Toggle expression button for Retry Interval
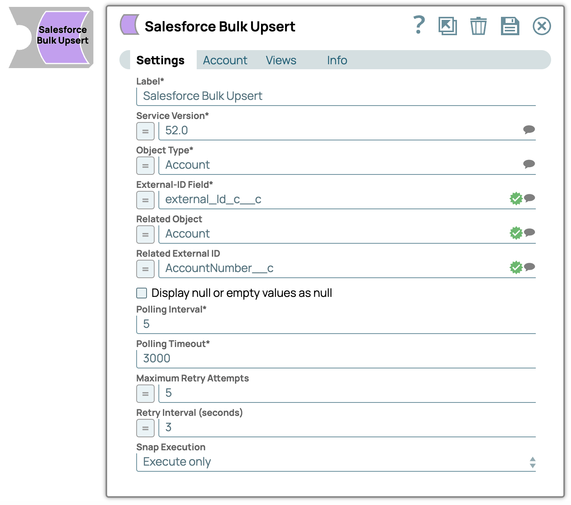571x505 pixels. tap(145, 428)
